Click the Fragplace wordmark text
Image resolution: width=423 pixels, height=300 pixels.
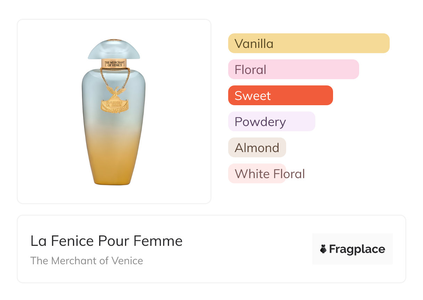357,249
